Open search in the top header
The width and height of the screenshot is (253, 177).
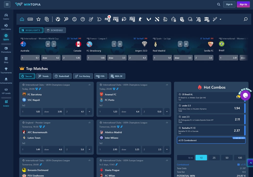tap(219, 4)
